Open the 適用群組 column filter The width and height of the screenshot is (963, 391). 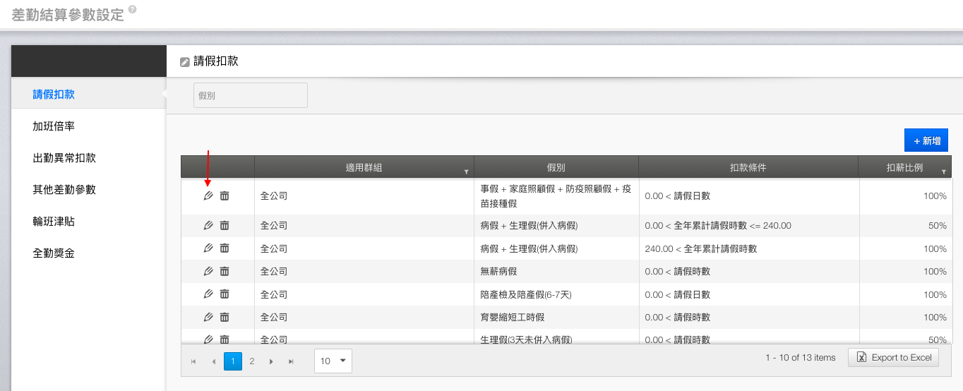[x=465, y=172]
